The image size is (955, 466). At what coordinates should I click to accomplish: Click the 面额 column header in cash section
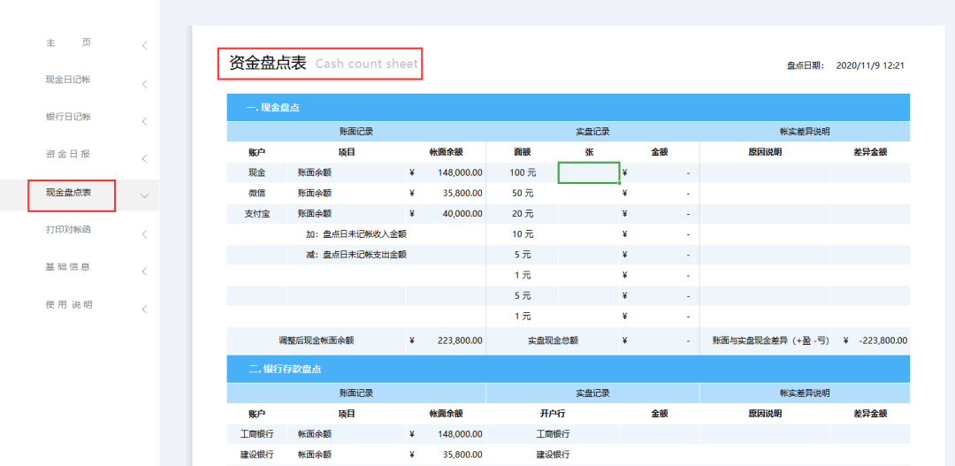click(x=523, y=152)
